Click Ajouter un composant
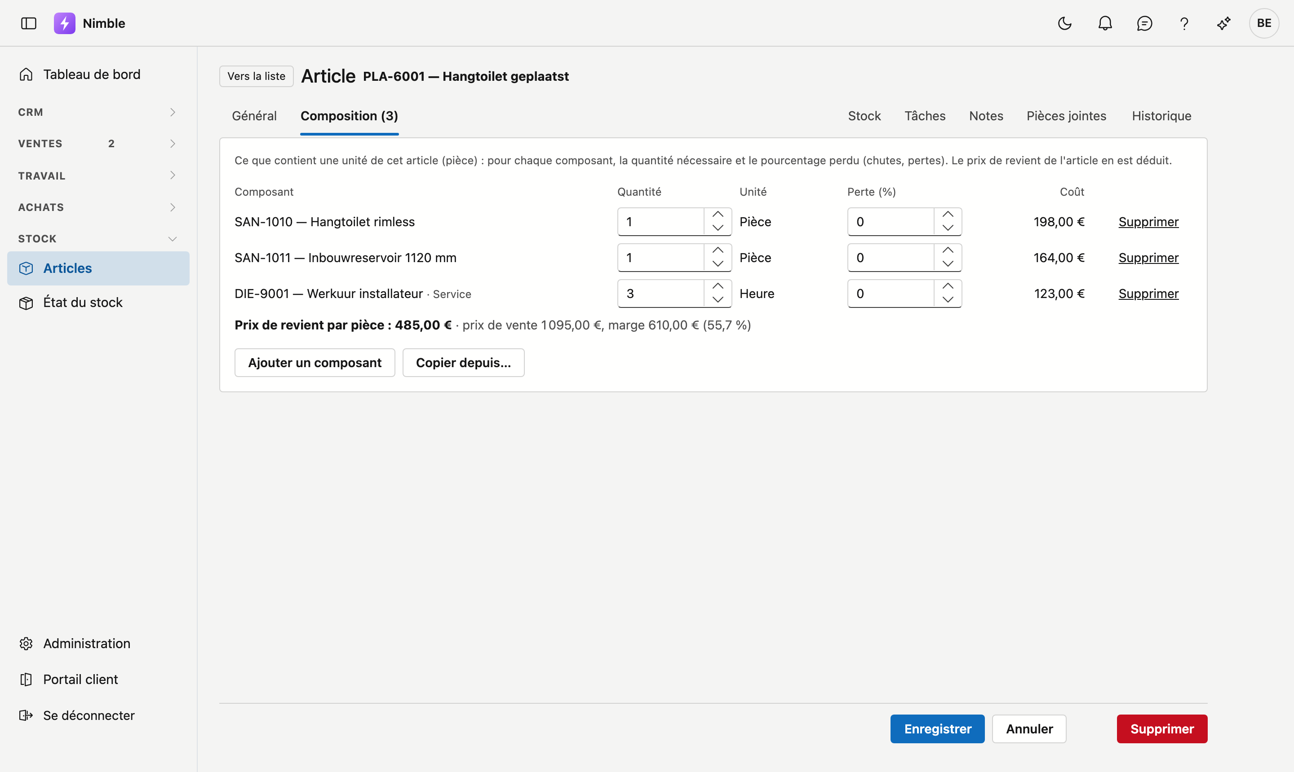The image size is (1294, 772). [x=315, y=363]
